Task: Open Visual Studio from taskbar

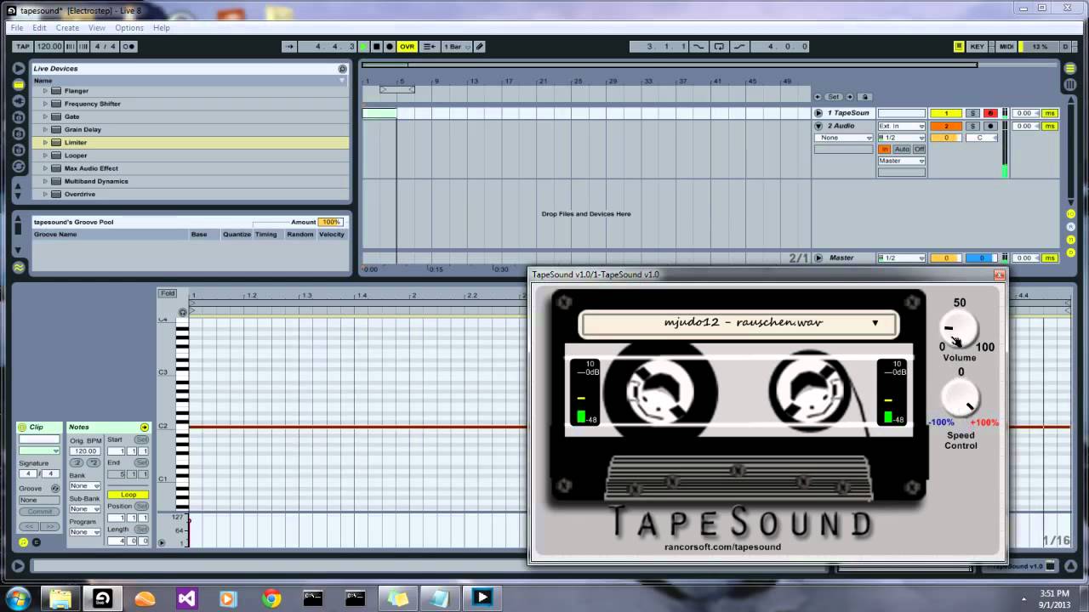Action: click(x=186, y=598)
